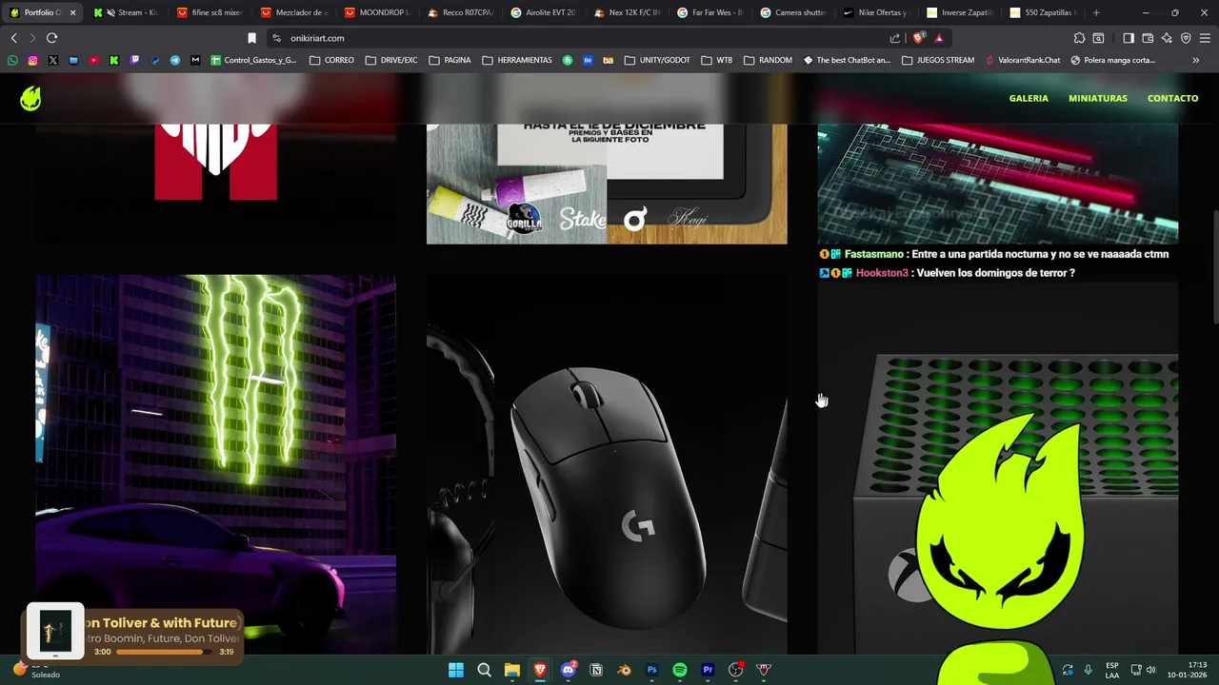
Task: Open Premiere Pro from the taskbar
Action: coord(708,670)
